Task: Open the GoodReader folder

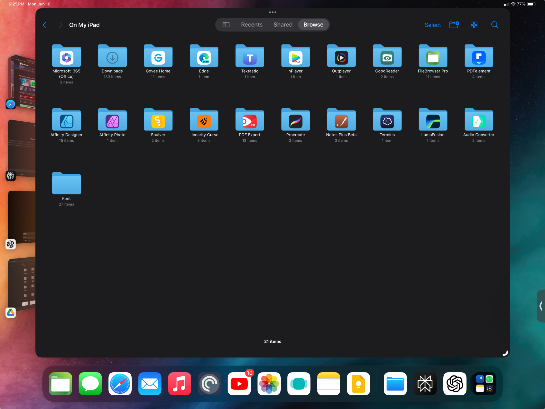Action: 387,56
